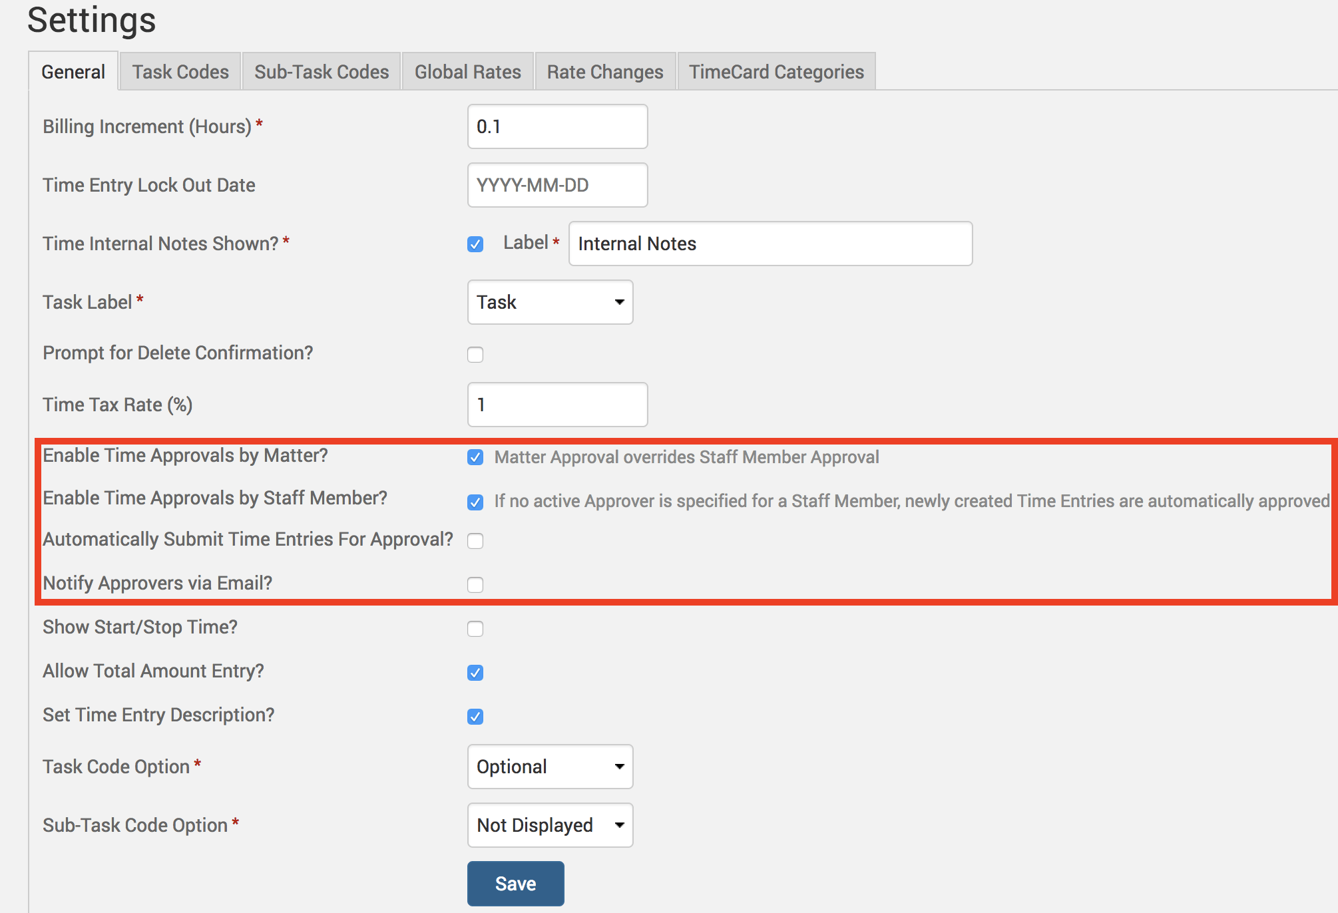Viewport: 1338px width, 913px height.
Task: Click the Internal Notes label text field
Action: click(770, 244)
